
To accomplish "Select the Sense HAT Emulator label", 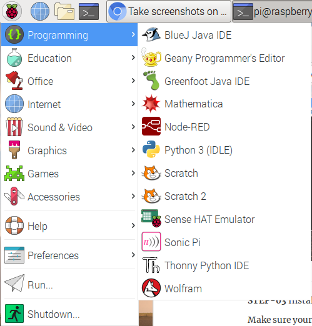I will [209, 219].
